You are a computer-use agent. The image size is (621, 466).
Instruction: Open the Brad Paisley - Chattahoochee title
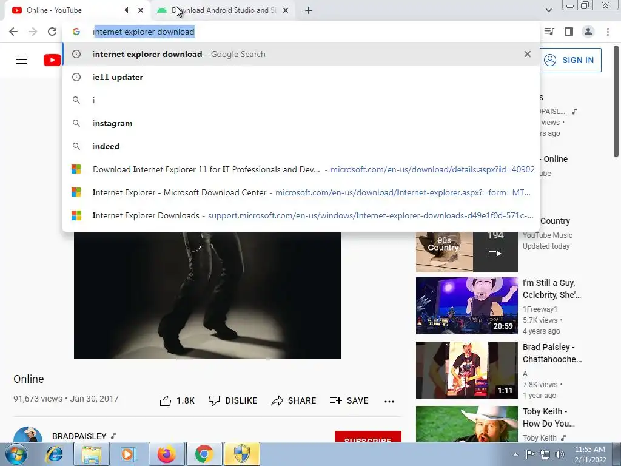pos(552,353)
